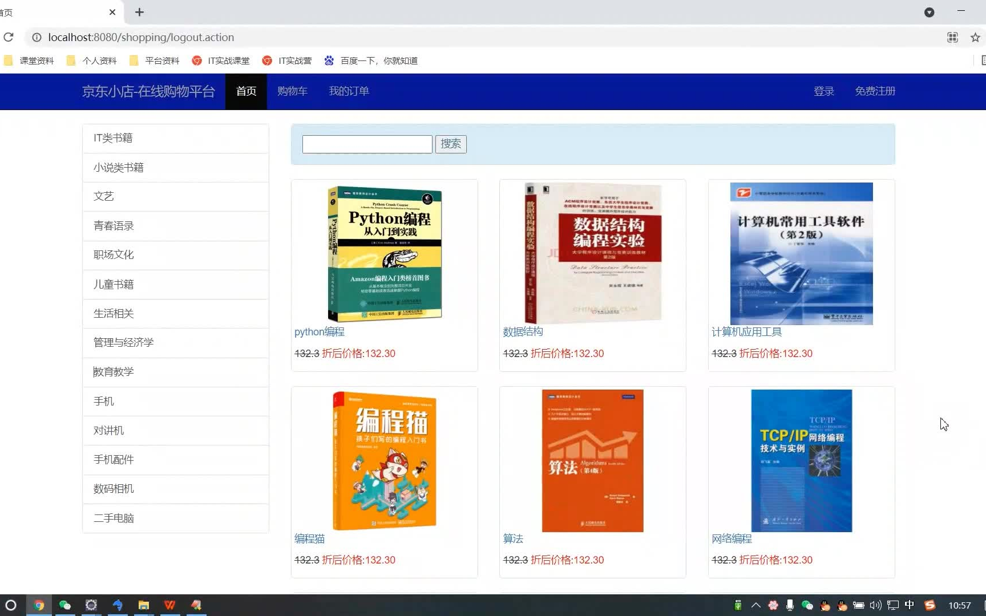The height and width of the screenshot is (616, 986).
Task: Switch to the 购物车 nav item
Action: pyautogui.click(x=292, y=91)
